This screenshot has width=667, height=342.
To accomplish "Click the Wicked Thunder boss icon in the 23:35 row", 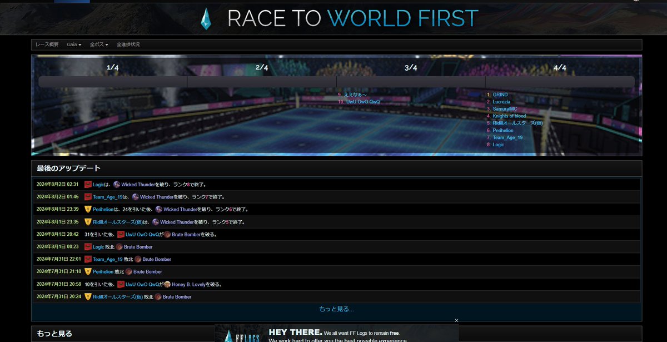I will [x=156, y=222].
